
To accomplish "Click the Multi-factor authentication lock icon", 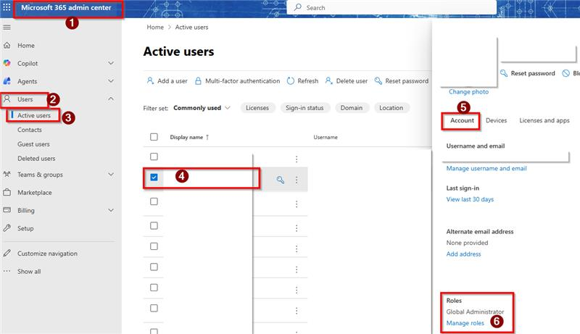I will tap(198, 80).
